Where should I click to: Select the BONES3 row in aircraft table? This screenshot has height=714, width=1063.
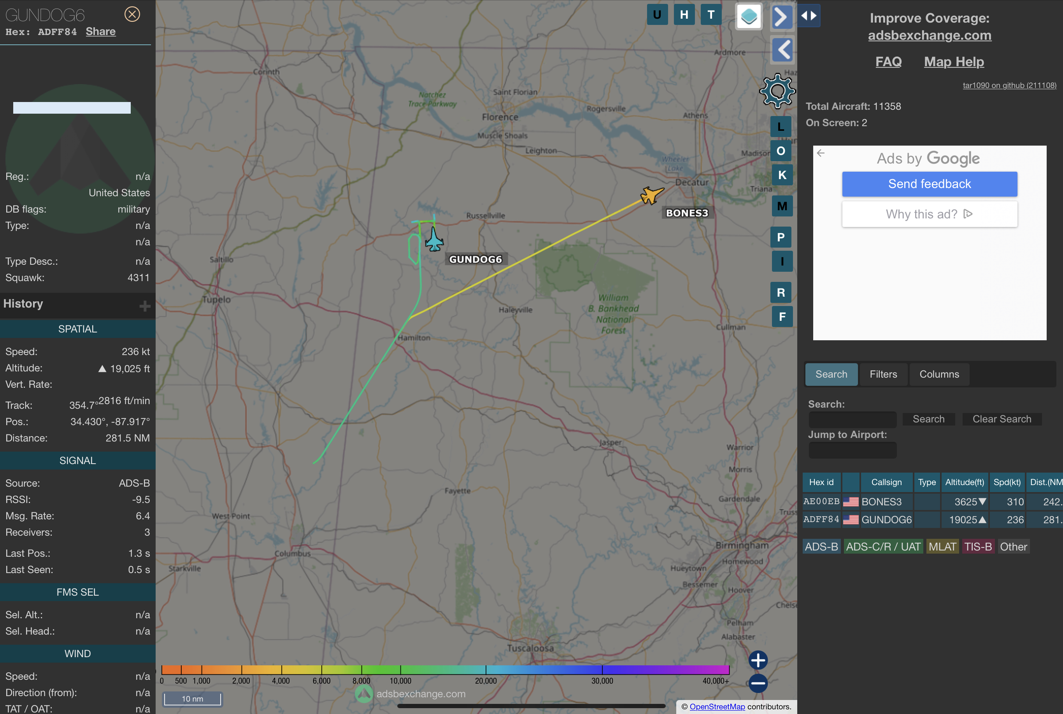933,502
